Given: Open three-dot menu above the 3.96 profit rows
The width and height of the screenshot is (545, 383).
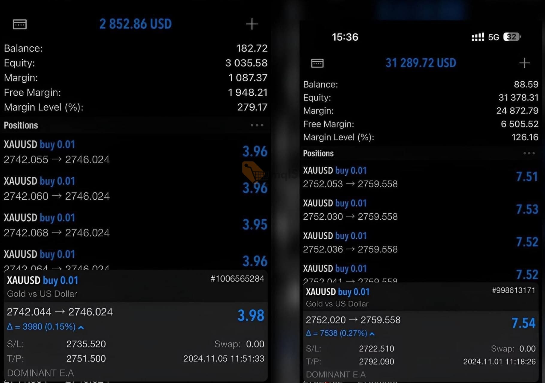Looking at the screenshot, I should point(257,125).
